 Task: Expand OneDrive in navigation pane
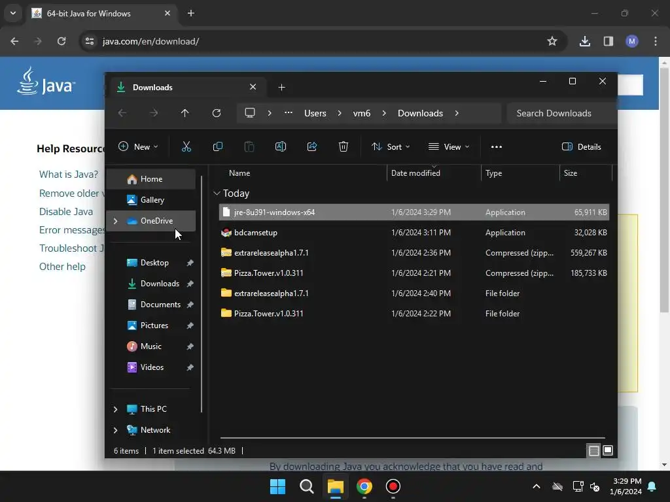tap(115, 221)
